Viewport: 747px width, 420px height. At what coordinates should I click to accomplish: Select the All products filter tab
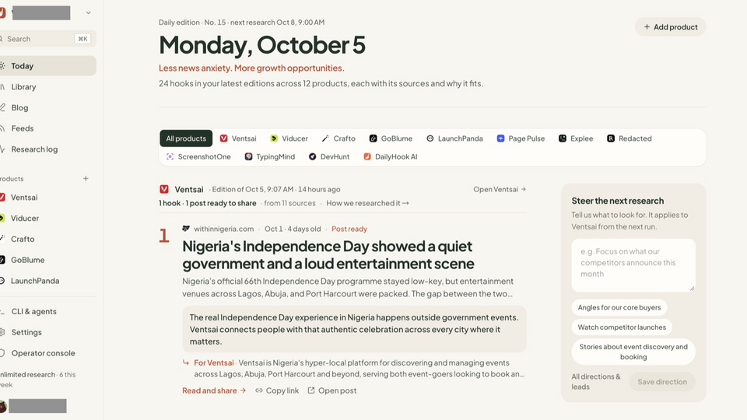point(186,138)
